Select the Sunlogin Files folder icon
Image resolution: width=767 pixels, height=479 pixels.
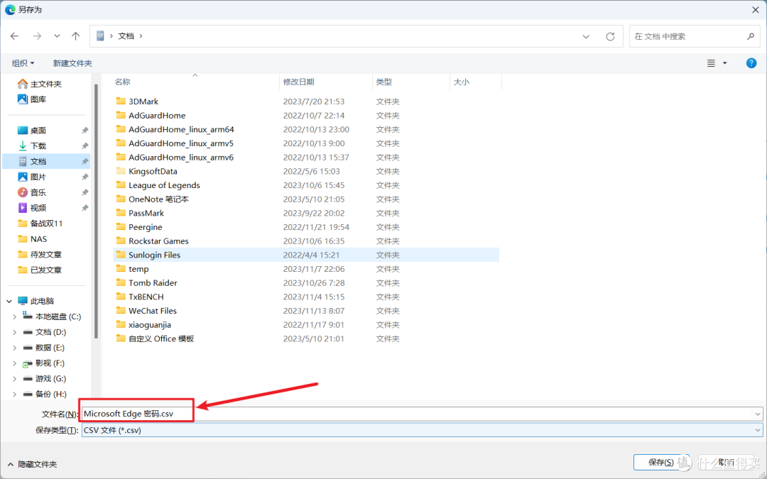[x=121, y=255]
